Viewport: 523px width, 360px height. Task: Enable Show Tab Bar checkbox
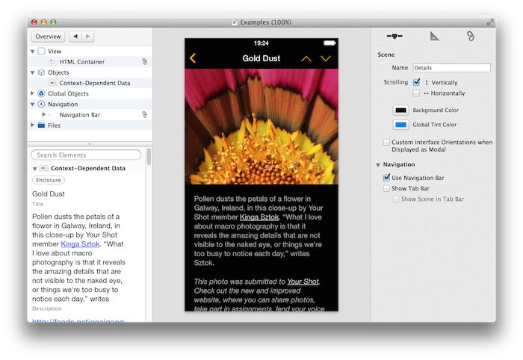tap(386, 189)
